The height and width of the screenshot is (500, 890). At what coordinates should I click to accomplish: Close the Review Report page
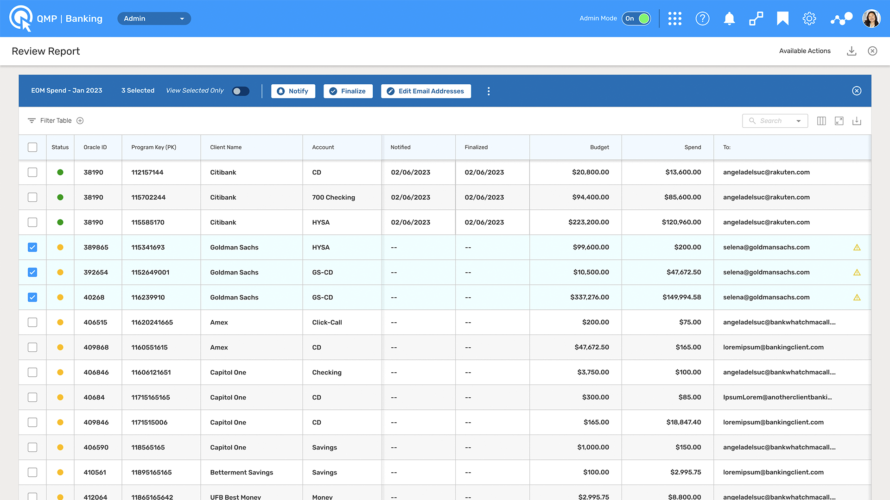click(872, 51)
